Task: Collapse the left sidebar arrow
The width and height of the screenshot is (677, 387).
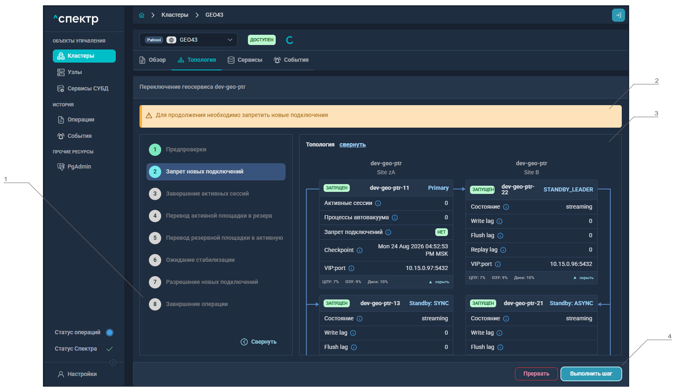Action: 113,362
